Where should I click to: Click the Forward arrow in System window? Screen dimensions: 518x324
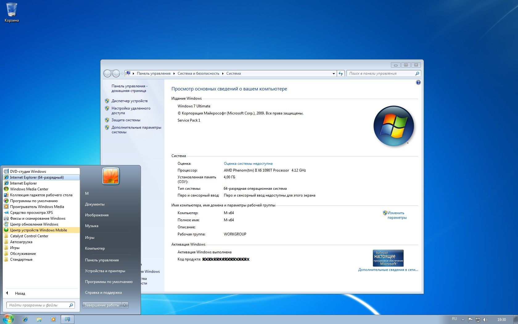[x=116, y=73]
